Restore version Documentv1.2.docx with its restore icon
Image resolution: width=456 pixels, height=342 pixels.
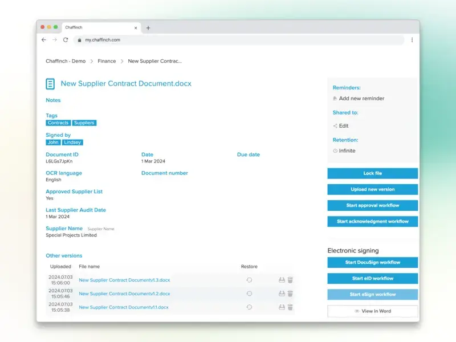pos(249,294)
